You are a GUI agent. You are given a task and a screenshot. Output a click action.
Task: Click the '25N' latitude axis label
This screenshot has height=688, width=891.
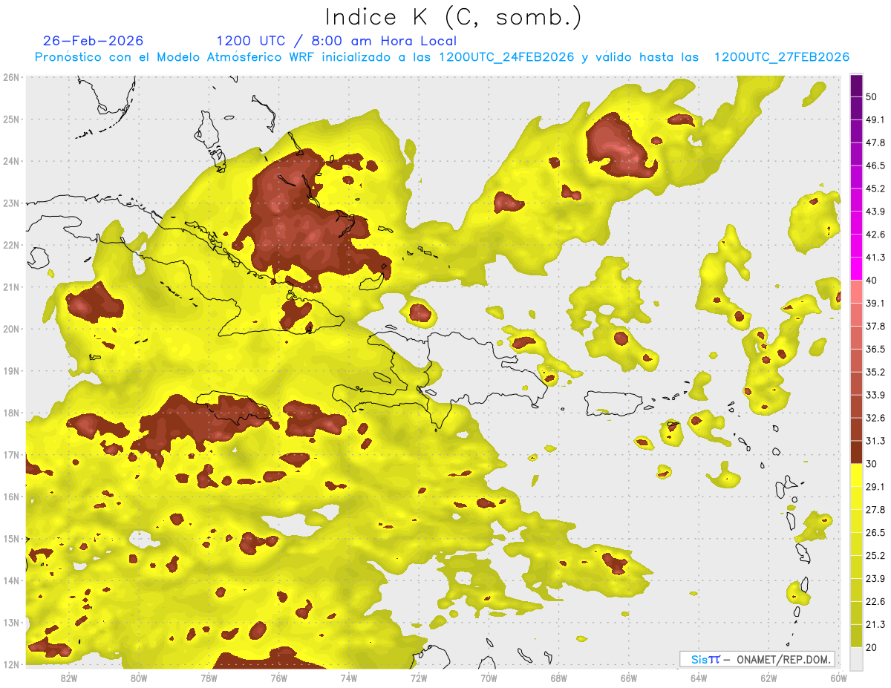(11, 119)
